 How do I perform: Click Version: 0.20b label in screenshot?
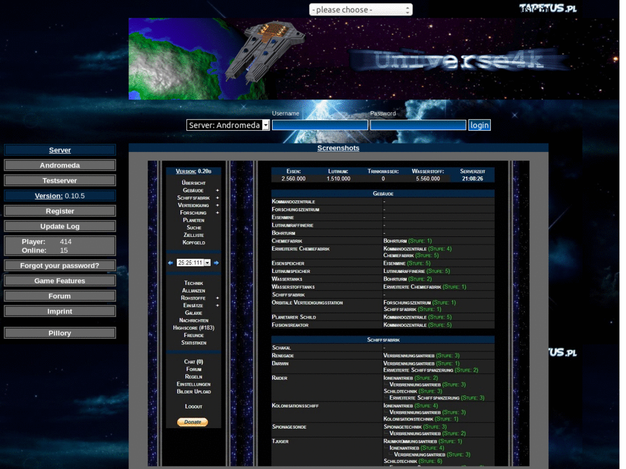click(194, 172)
